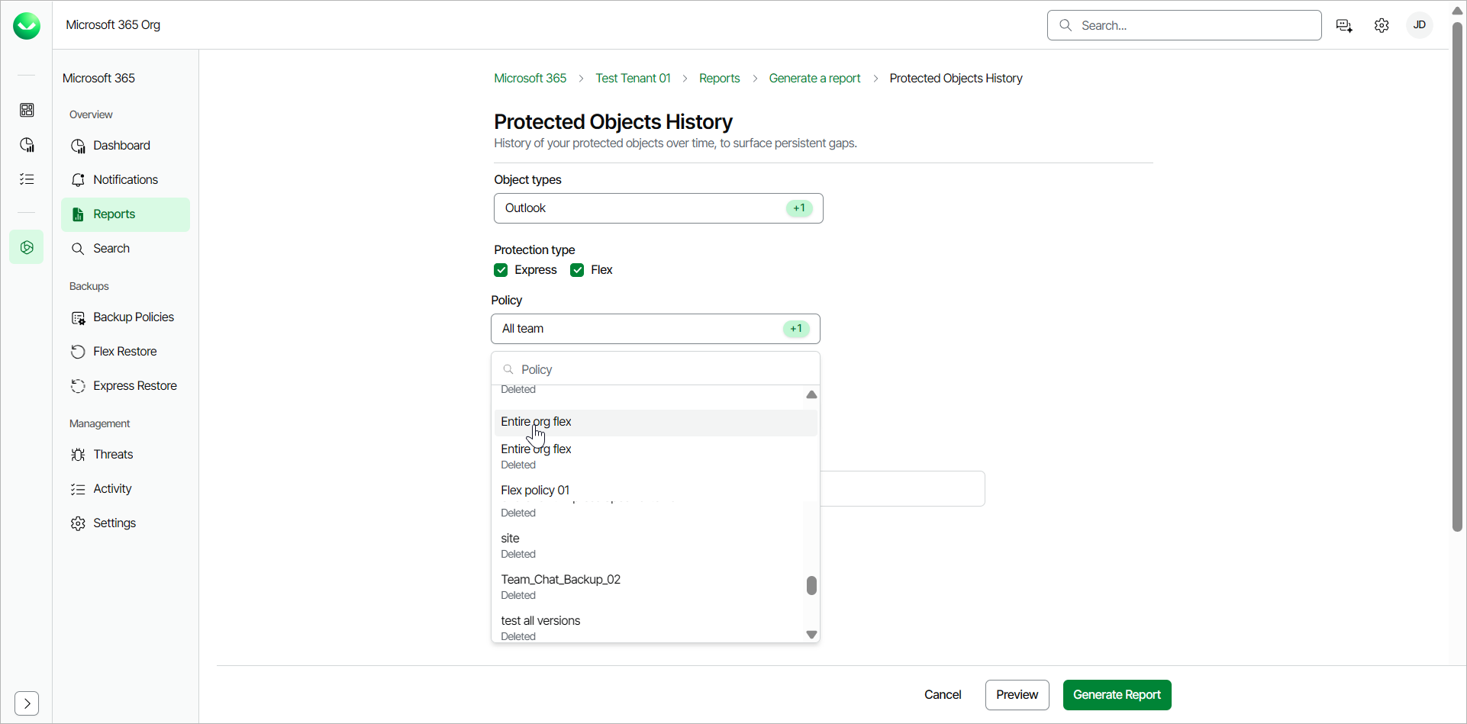Screen dimensions: 1467x724
Task: Click the Generate Report button
Action: click(x=1117, y=695)
